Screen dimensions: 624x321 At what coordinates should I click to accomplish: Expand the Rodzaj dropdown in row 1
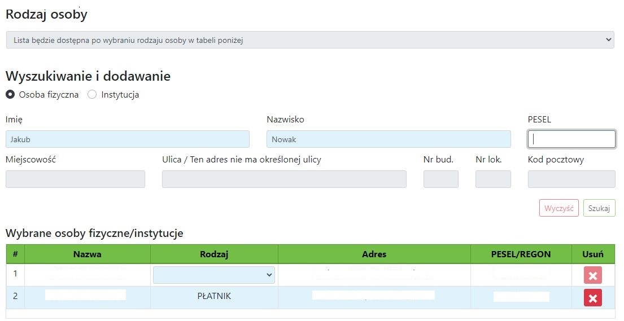click(213, 275)
